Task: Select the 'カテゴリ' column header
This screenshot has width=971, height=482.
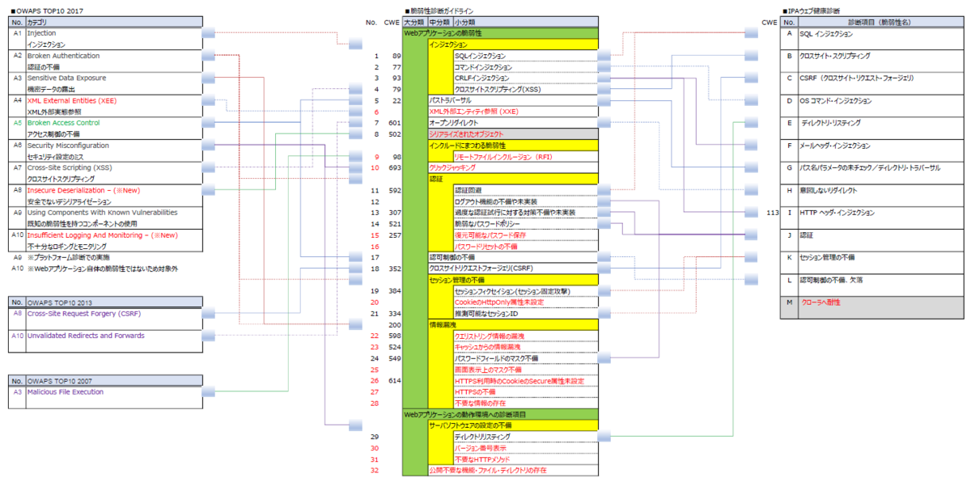Action: 113,23
